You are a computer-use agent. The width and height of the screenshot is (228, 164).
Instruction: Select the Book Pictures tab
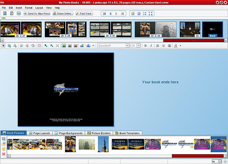(13, 133)
